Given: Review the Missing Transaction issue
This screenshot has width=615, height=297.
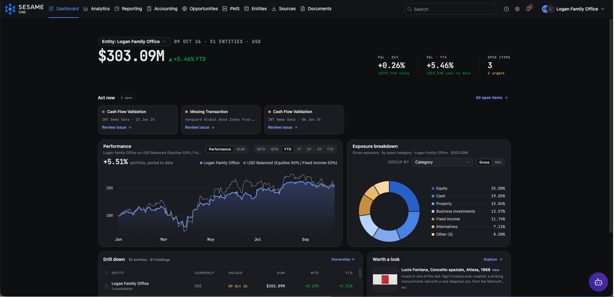Looking at the screenshot, I should [200, 127].
